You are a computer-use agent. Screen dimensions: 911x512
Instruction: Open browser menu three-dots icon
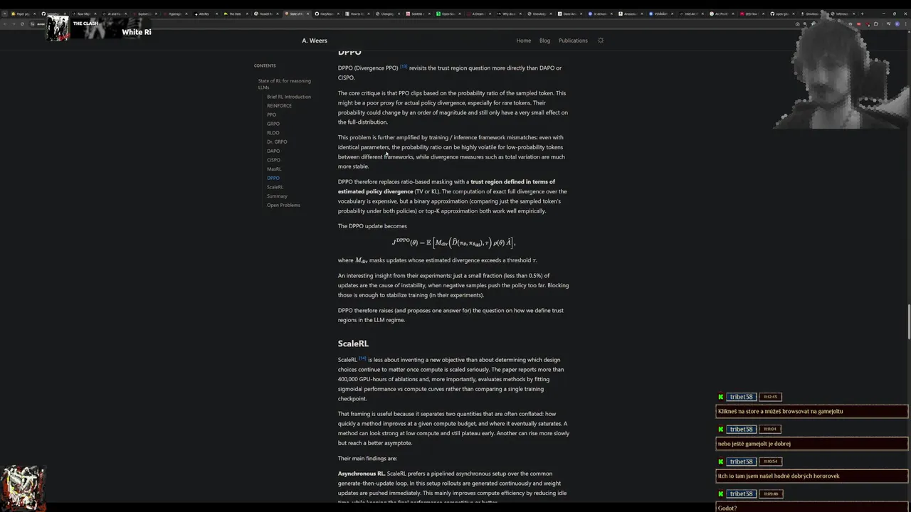point(906,23)
